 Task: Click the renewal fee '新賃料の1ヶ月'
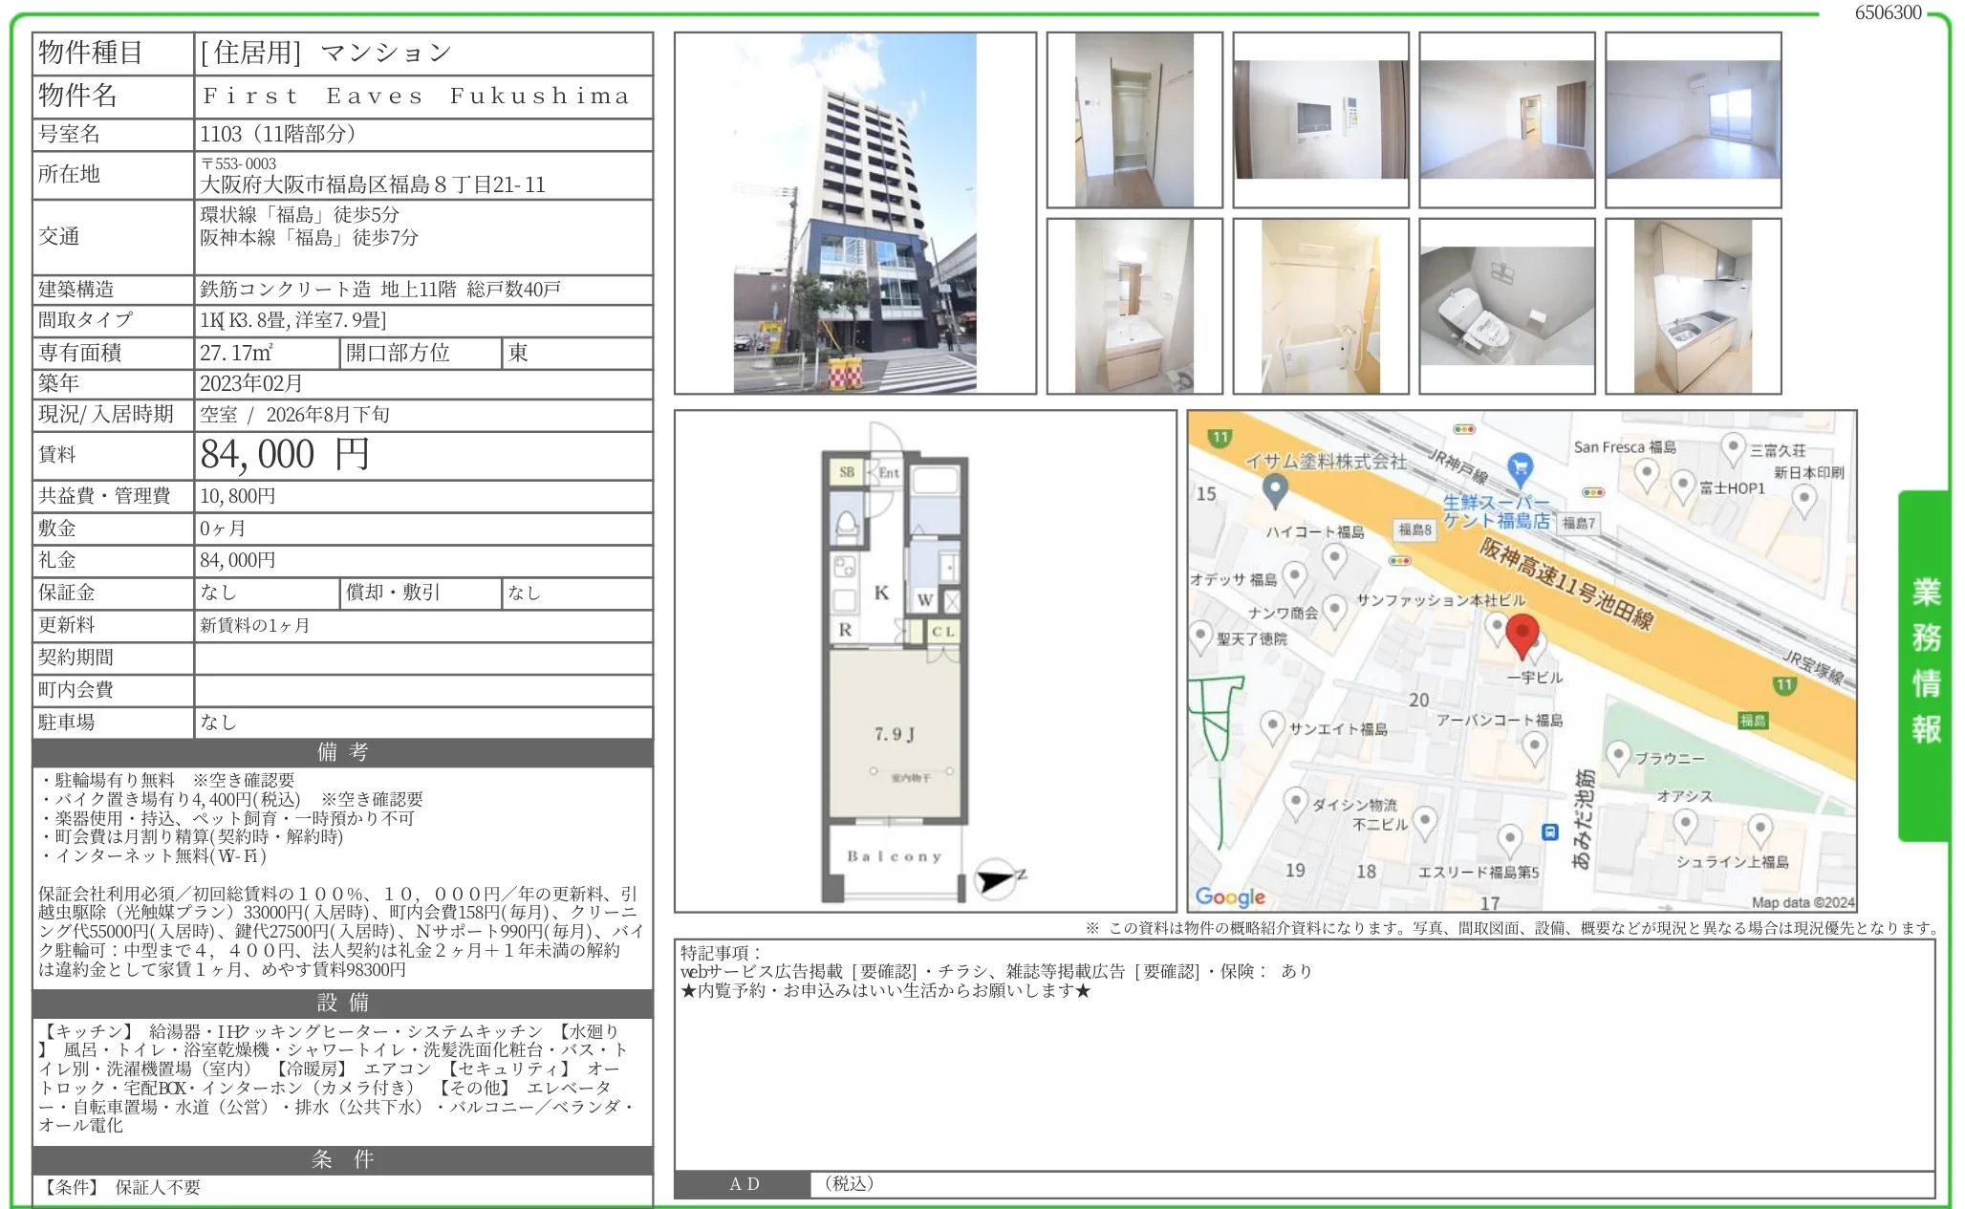254,625
